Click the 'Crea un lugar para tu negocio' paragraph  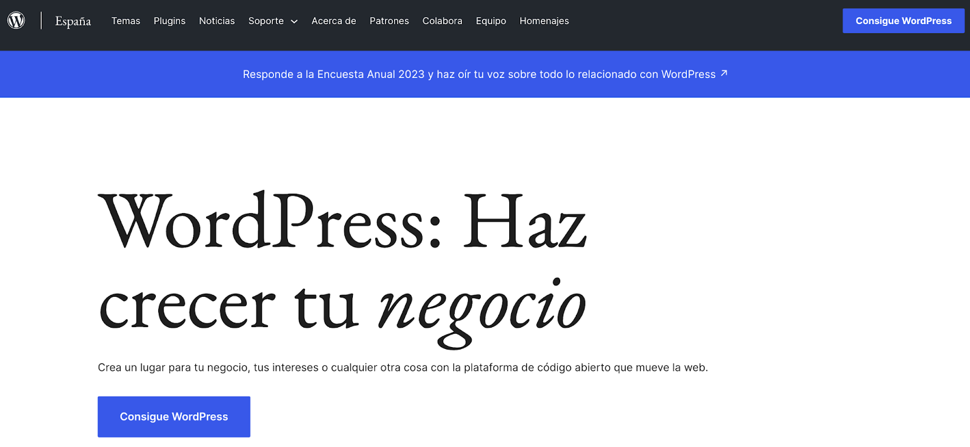coord(403,368)
